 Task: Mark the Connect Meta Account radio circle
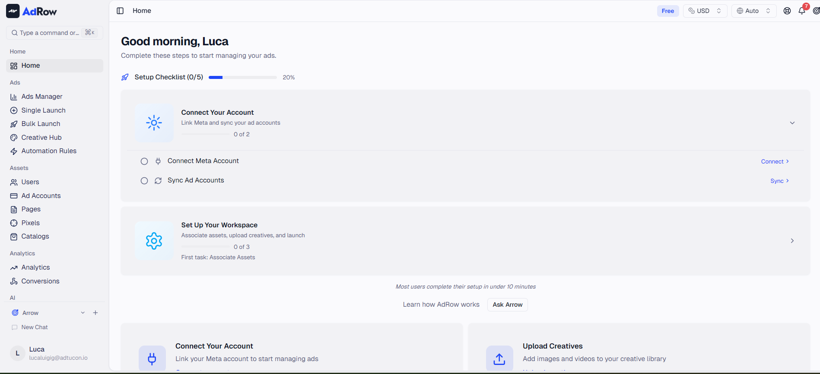[x=144, y=161]
